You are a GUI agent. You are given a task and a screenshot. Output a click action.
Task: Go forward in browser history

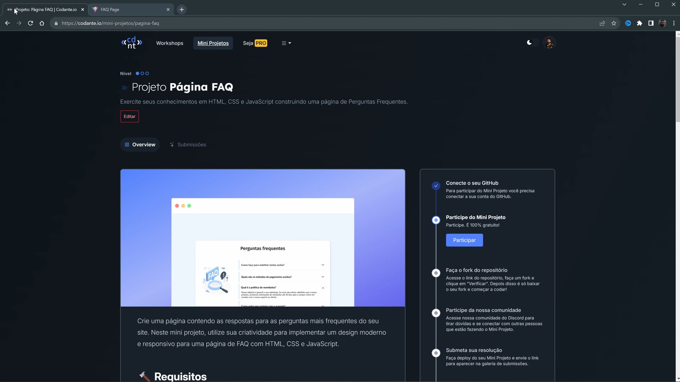pos(19,23)
